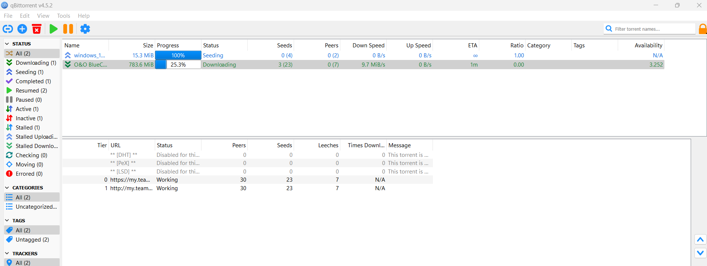The width and height of the screenshot is (707, 266).
Task: Click the 25.3% progress bar
Action: [x=178, y=64]
